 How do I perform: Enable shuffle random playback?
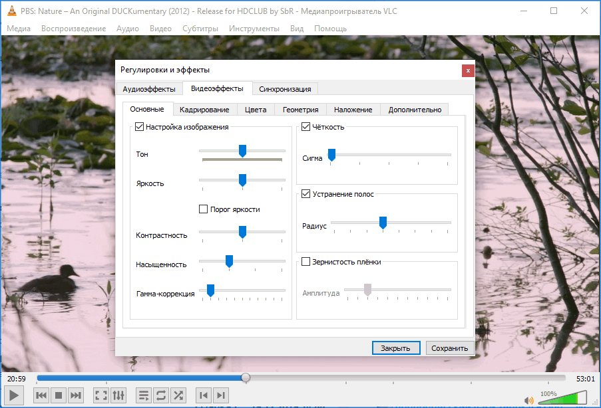point(178,396)
